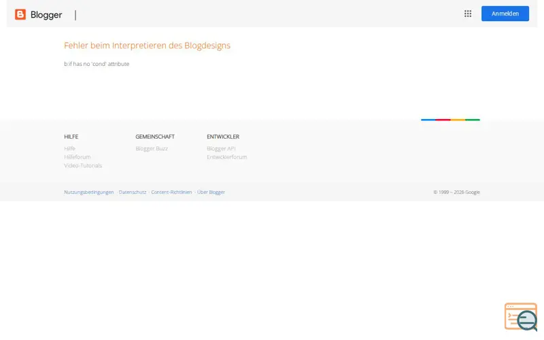Open the Entwicklerforum link
The width and height of the screenshot is (544, 340).
coord(227,157)
